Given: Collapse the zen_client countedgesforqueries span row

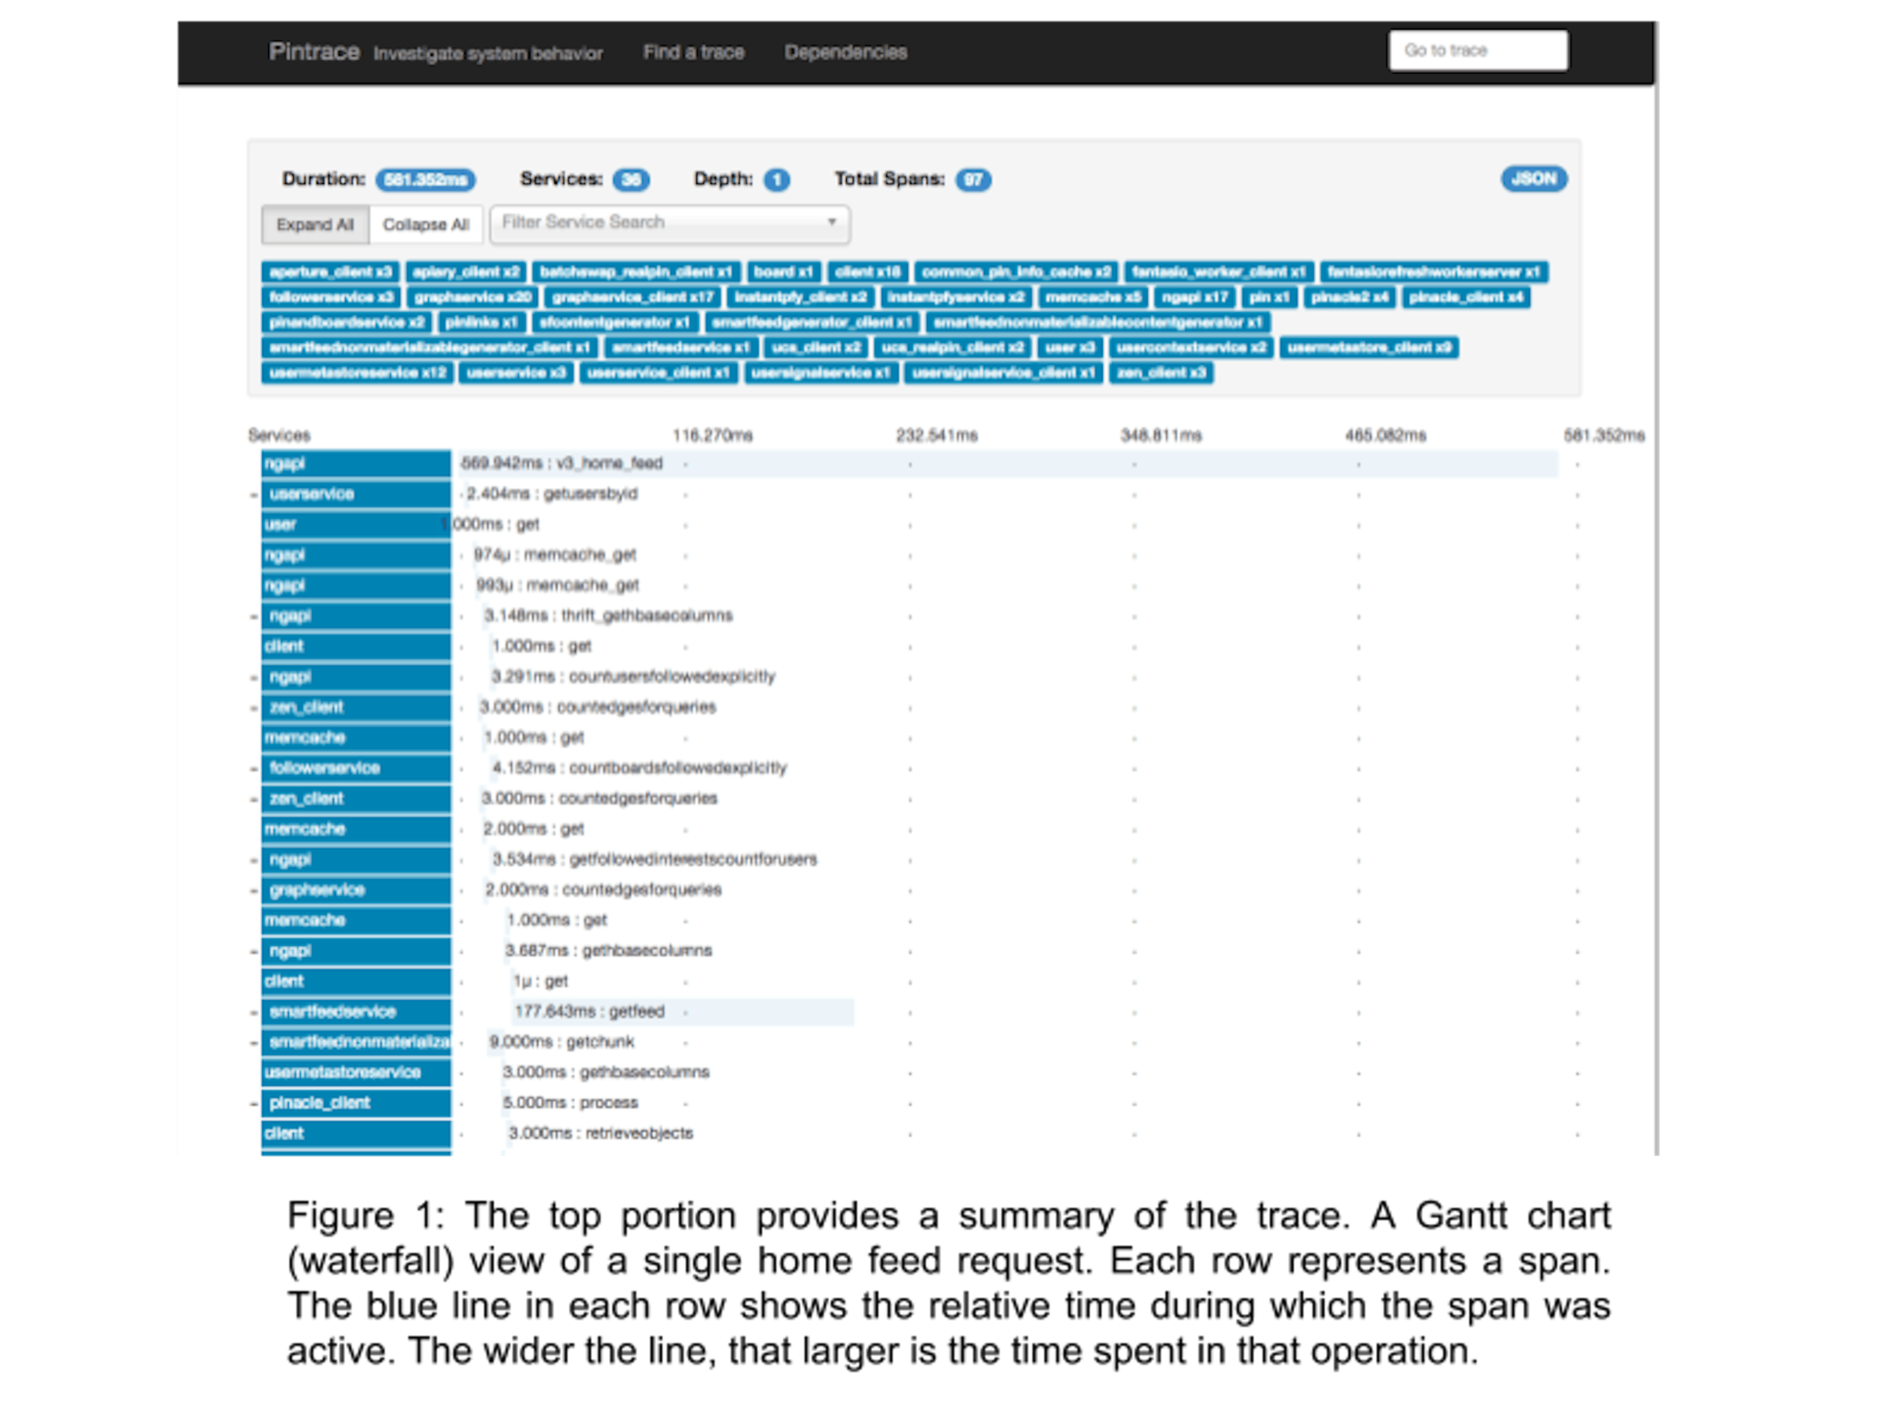Looking at the screenshot, I should (253, 707).
